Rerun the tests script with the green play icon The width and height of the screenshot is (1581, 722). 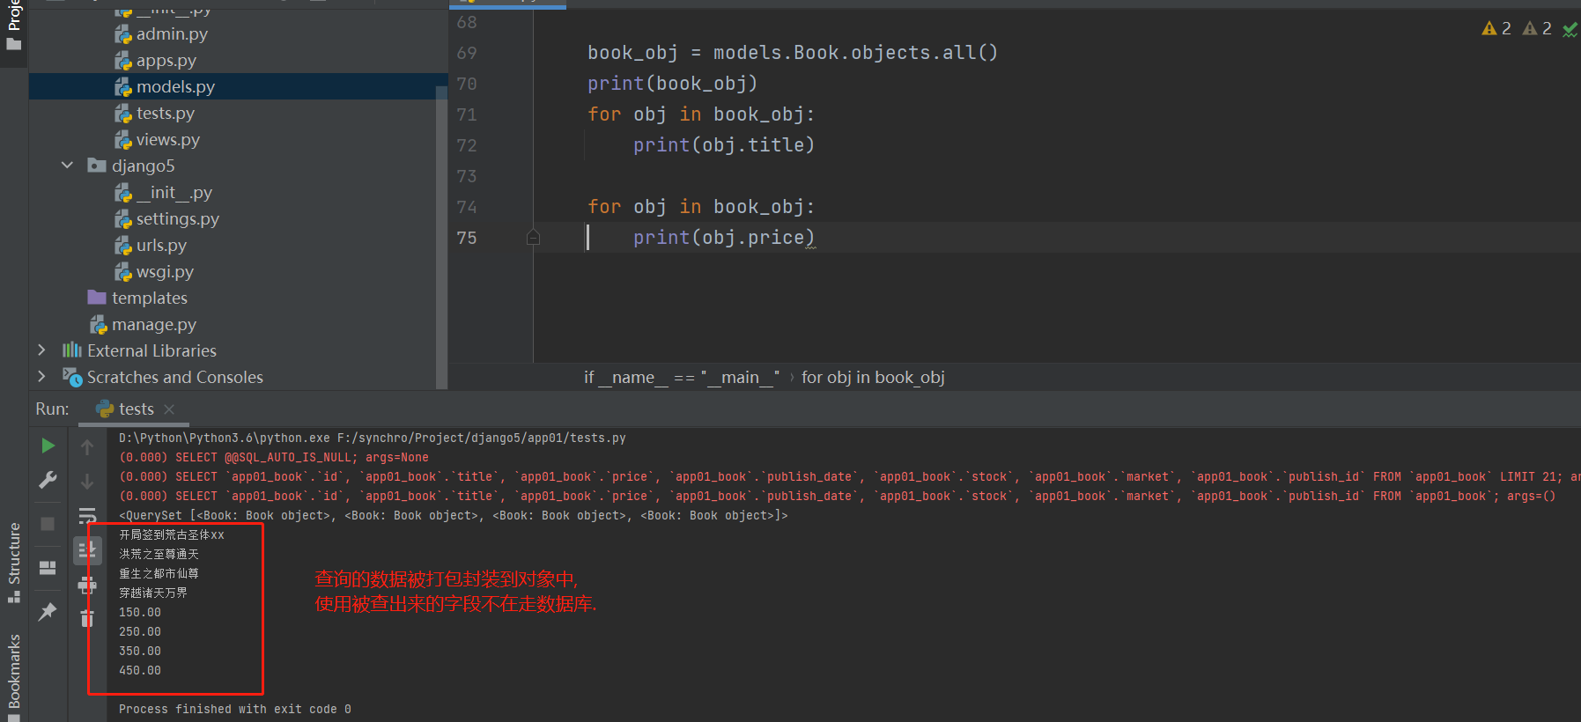(x=48, y=446)
